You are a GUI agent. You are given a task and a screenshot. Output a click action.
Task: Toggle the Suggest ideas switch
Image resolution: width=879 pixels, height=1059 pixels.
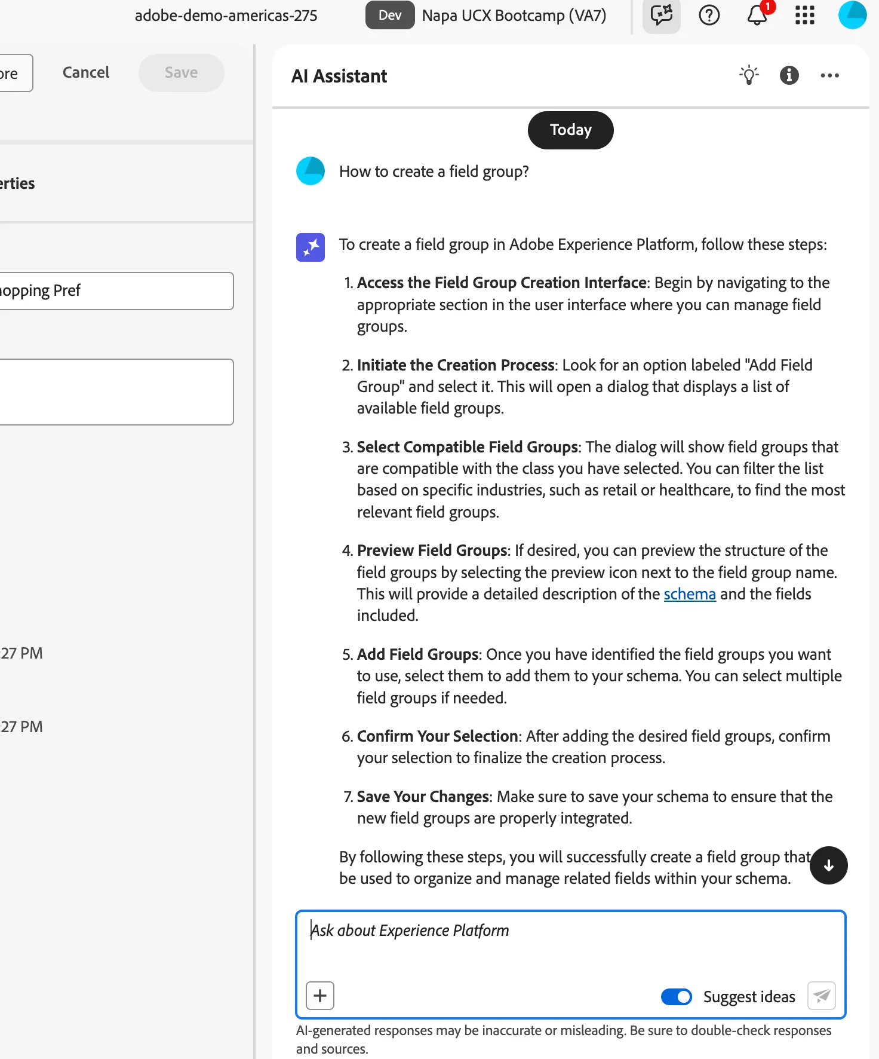coord(677,996)
